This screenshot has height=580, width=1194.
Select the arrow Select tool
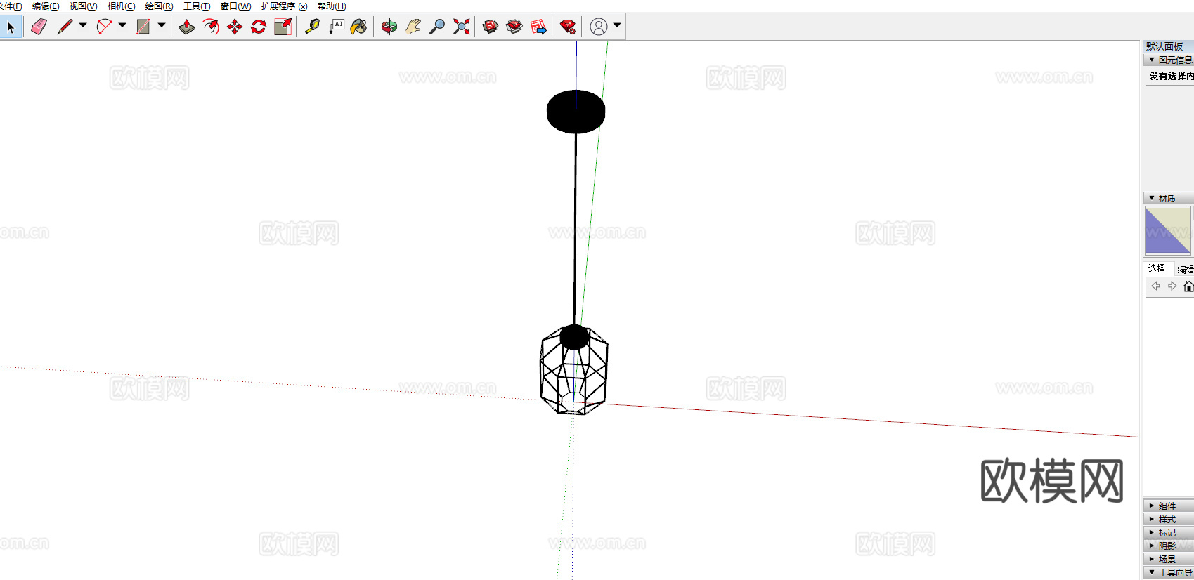(x=11, y=27)
